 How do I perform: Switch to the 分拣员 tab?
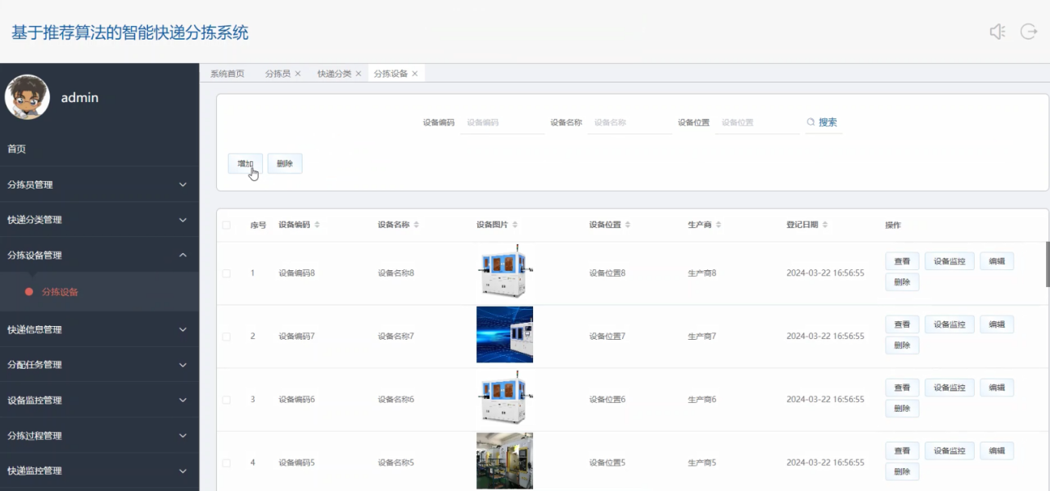(x=277, y=74)
